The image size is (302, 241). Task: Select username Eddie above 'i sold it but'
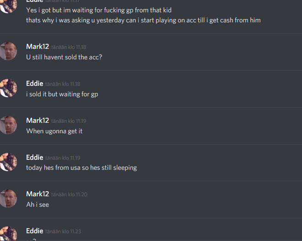pos(35,84)
